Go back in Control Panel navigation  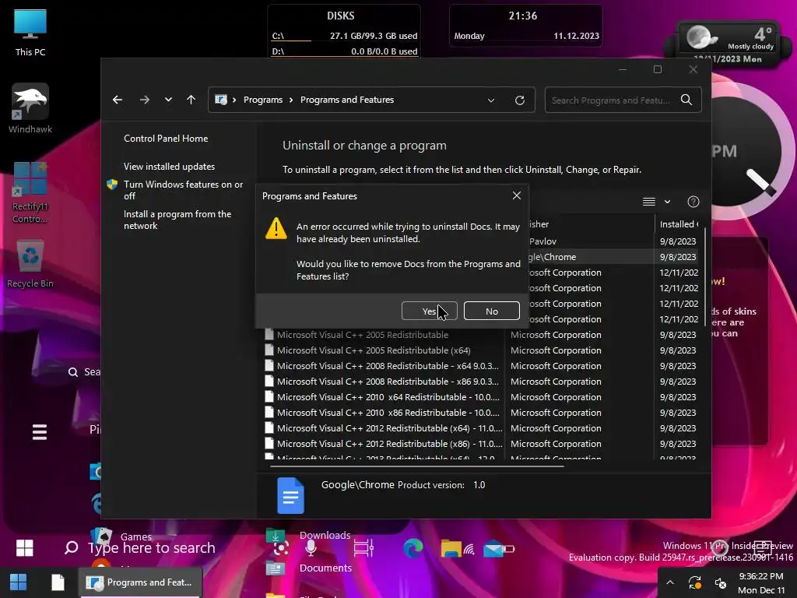[x=118, y=100]
